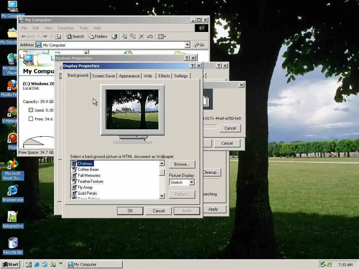The width and height of the screenshot is (359, 269).
Task: Select the Microsoft Visual Studio desktop icon
Action: (x=13, y=170)
